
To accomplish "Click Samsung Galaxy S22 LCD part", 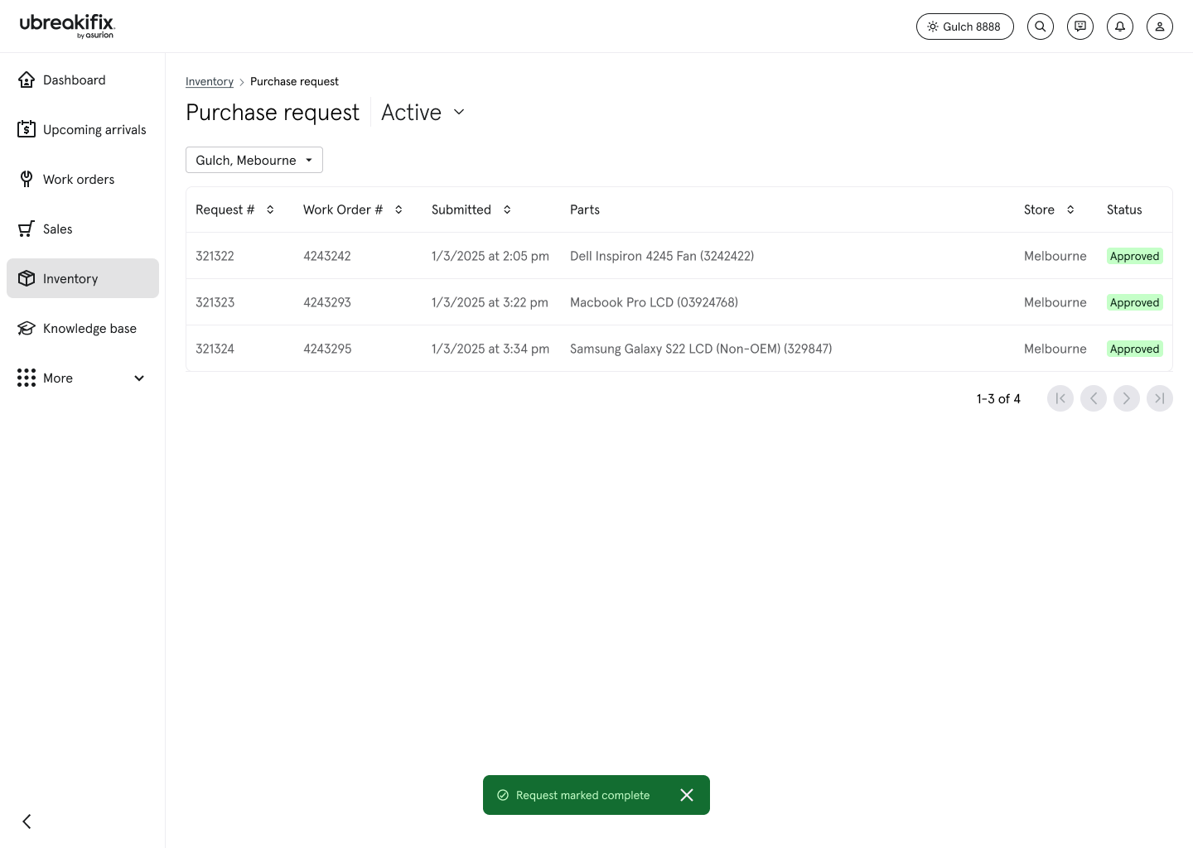I will tap(701, 349).
